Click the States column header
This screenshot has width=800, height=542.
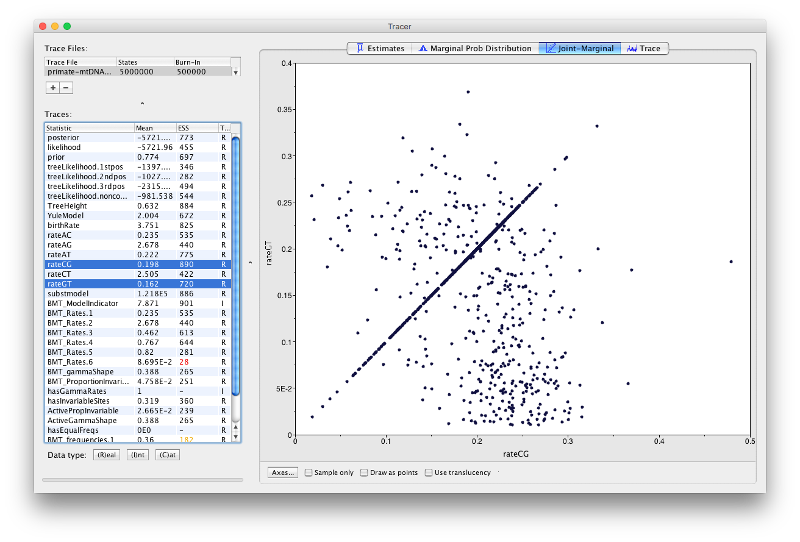[145, 62]
